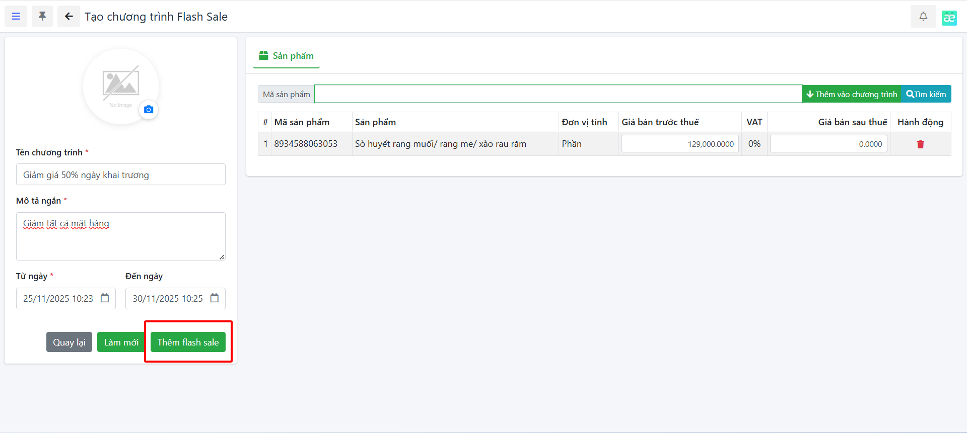Click the Giá bán sau thuế field
This screenshot has height=433, width=967.
828,144
